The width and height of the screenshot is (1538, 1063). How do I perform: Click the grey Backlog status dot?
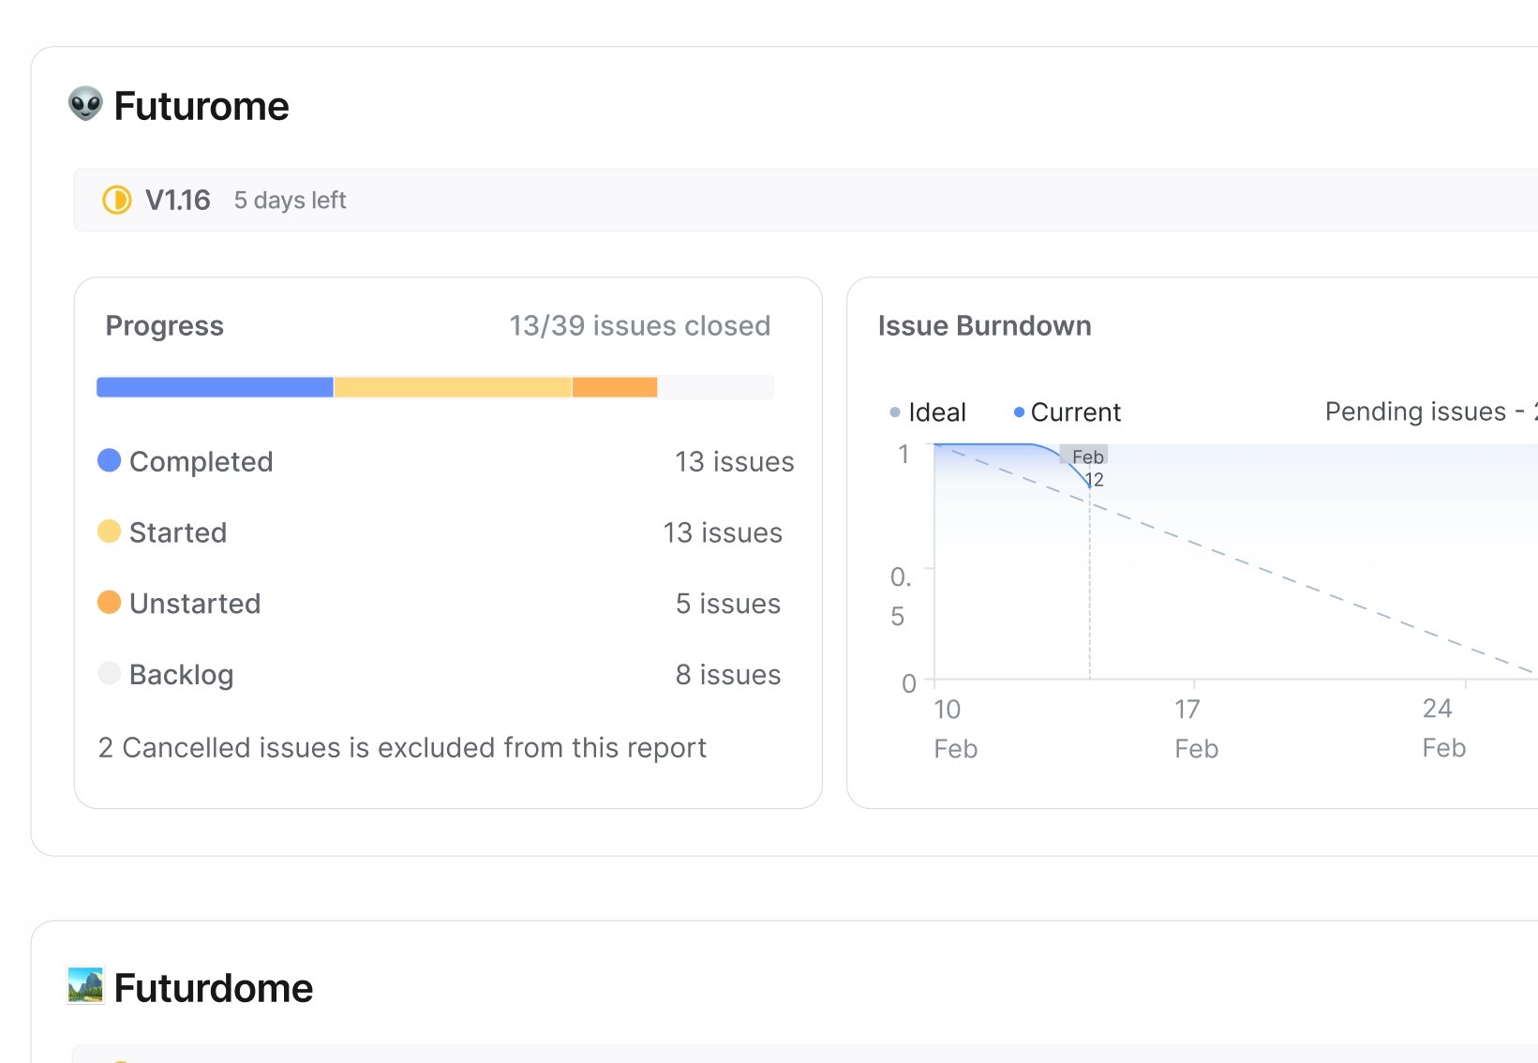110,674
